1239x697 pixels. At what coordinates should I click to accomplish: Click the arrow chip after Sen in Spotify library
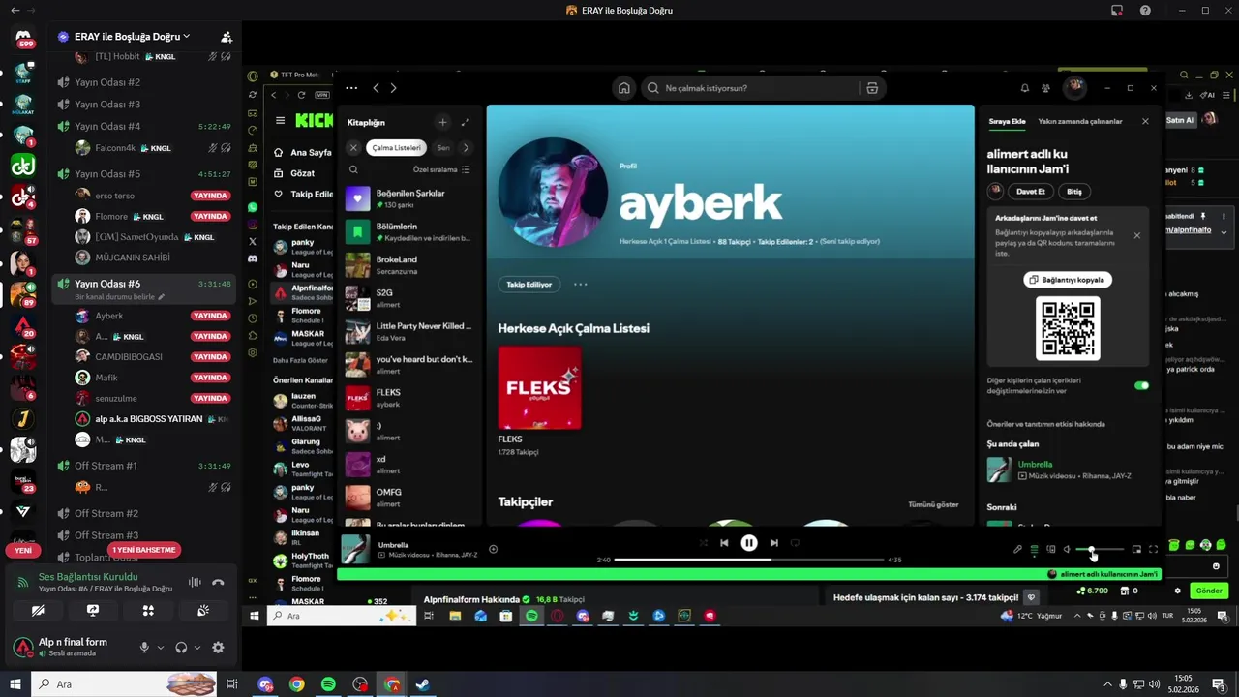point(466,148)
